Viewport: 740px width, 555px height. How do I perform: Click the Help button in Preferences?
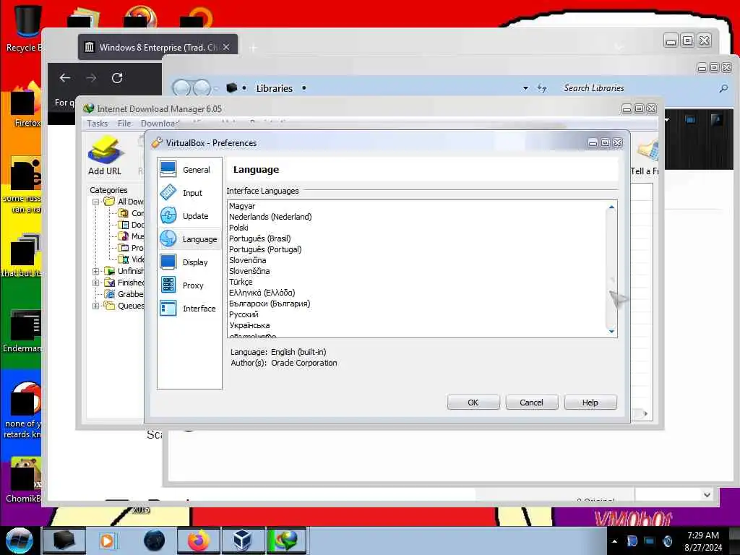(x=590, y=403)
